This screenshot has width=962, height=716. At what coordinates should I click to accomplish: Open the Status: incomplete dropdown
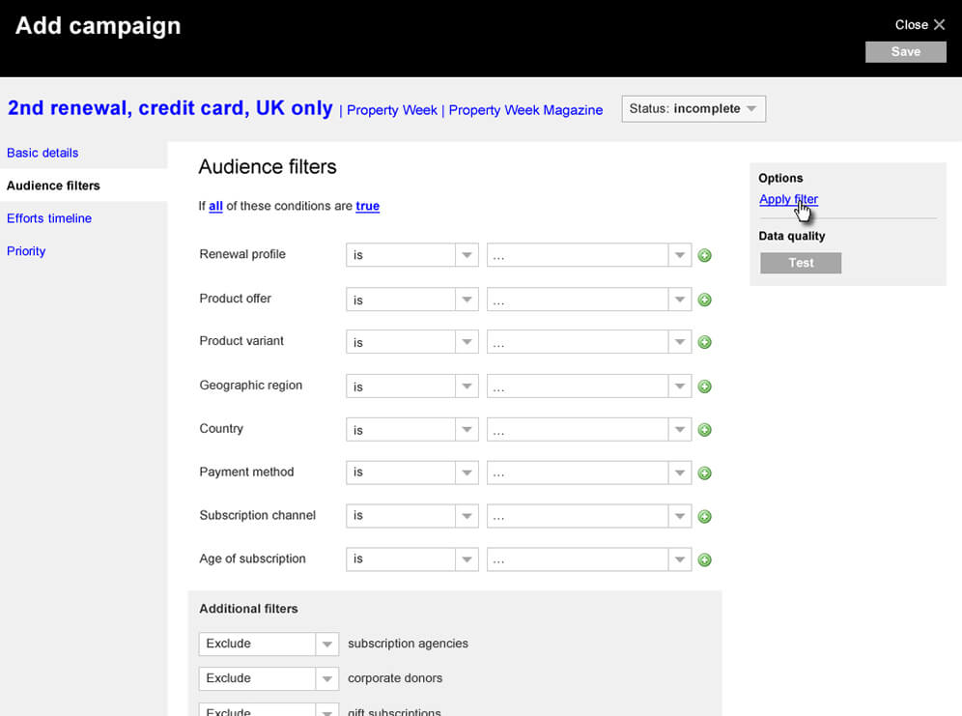[693, 109]
